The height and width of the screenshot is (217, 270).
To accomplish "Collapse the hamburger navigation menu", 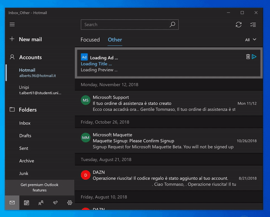I will pos(12,24).
